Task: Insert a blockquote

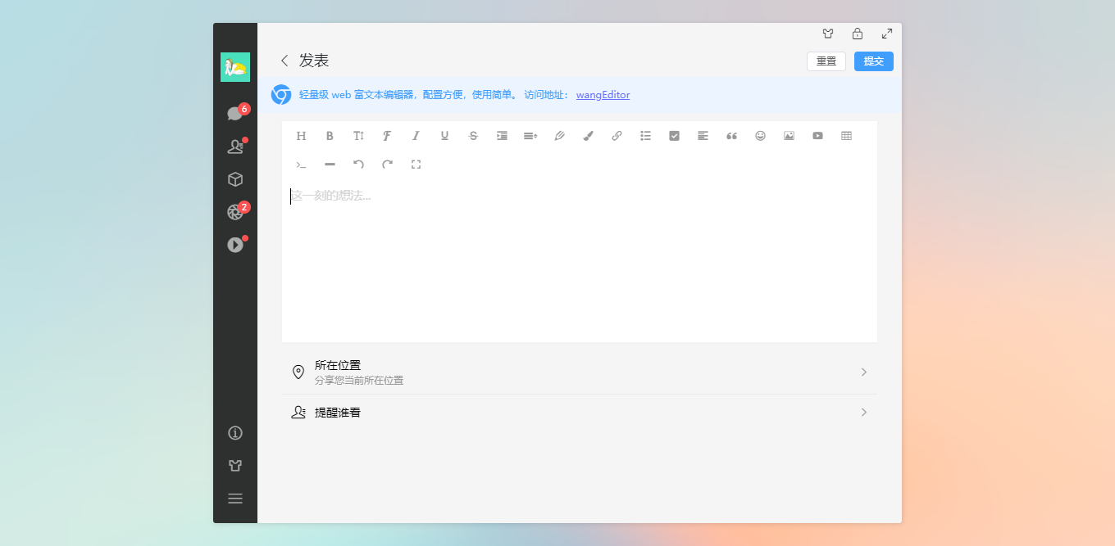Action: 731,136
